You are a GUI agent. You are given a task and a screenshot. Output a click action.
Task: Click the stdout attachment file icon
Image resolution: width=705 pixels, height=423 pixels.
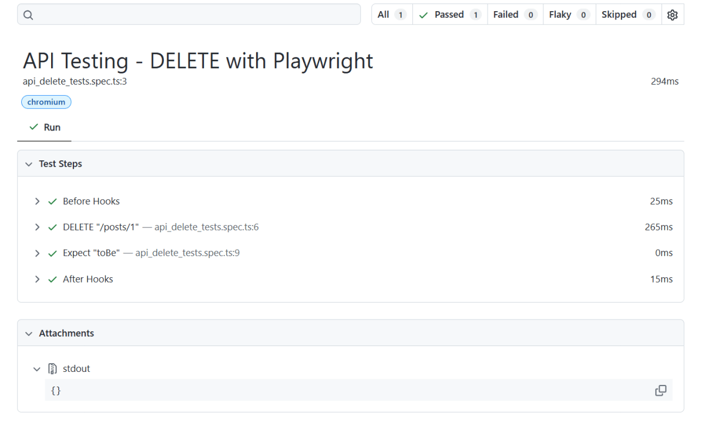coord(52,369)
